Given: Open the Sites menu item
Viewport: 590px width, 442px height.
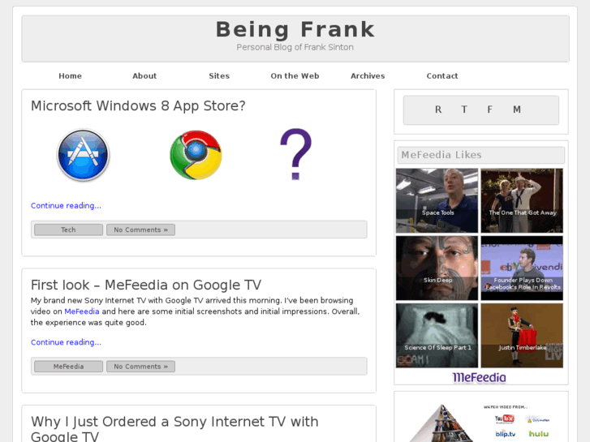Looking at the screenshot, I should 219,76.
